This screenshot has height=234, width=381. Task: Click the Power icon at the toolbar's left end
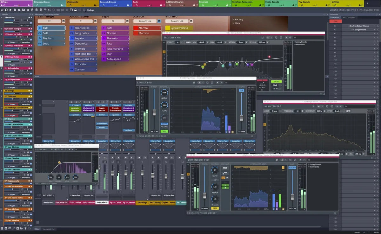2,10
